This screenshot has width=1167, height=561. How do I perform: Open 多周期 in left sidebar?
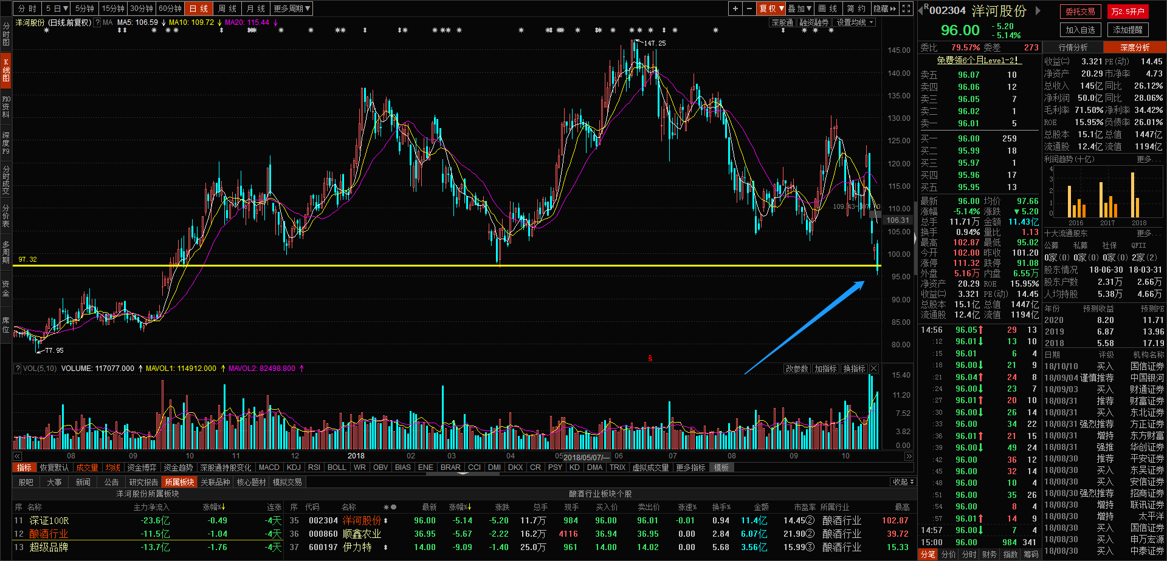tap(5, 251)
